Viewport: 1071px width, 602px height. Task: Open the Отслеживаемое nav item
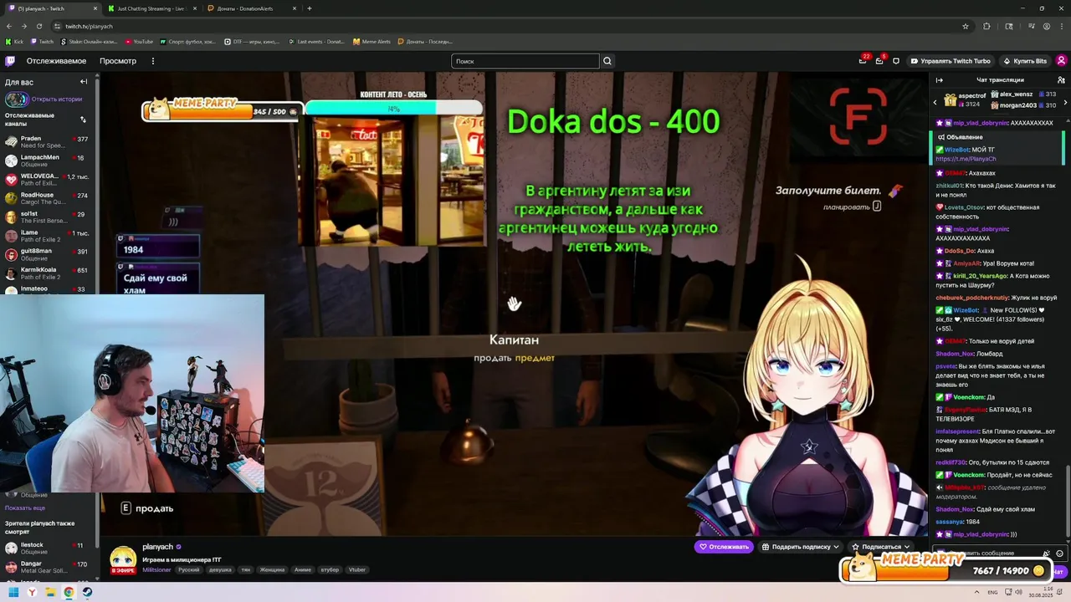(x=56, y=61)
